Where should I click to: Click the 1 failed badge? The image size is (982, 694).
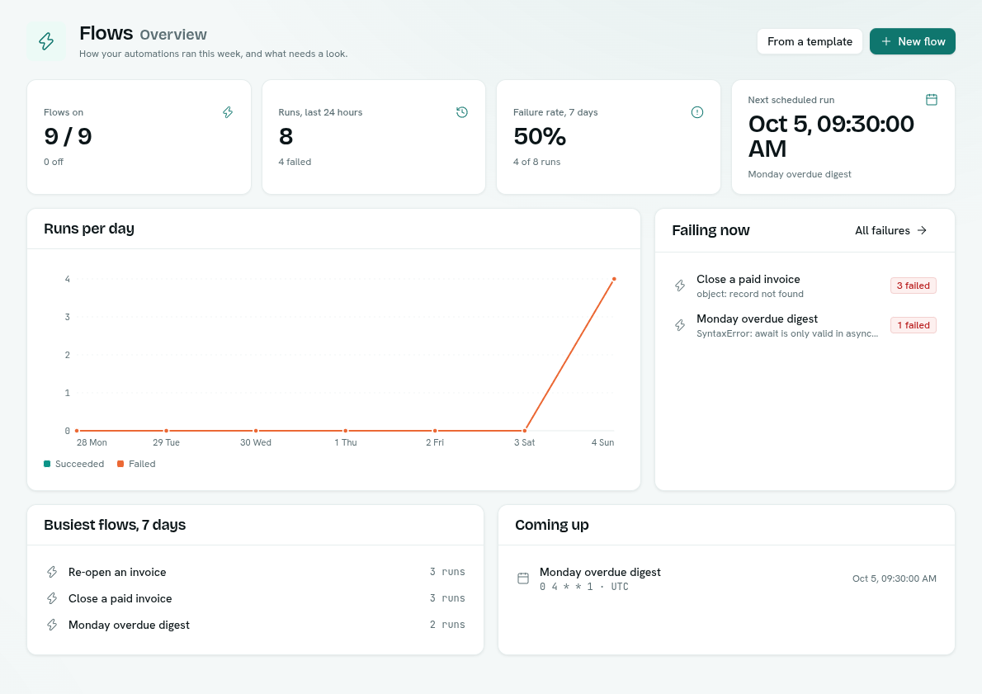(x=914, y=325)
